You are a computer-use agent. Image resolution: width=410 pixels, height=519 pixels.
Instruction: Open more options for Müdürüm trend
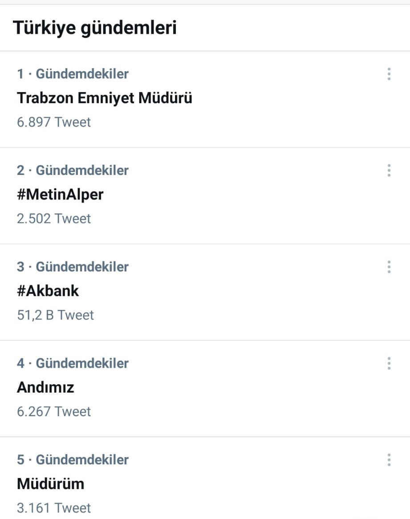click(389, 460)
